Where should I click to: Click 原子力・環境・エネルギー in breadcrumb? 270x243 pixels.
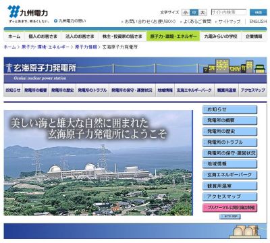coord(45,47)
